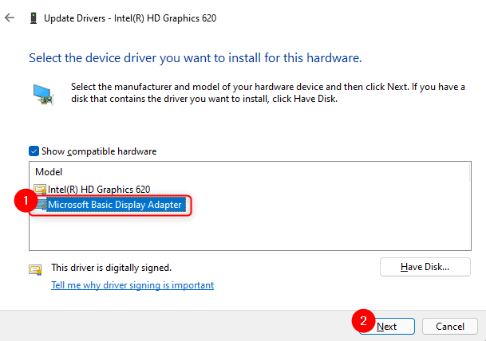
Task: Open 'Tell me why driver signing is important'
Action: [132, 285]
